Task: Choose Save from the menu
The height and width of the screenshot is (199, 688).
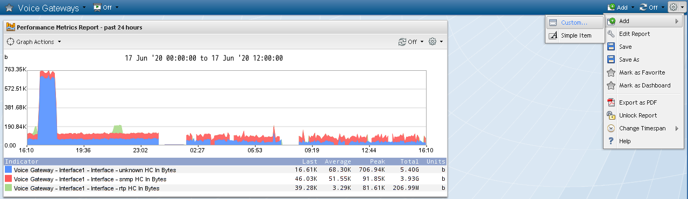Action: [643, 47]
